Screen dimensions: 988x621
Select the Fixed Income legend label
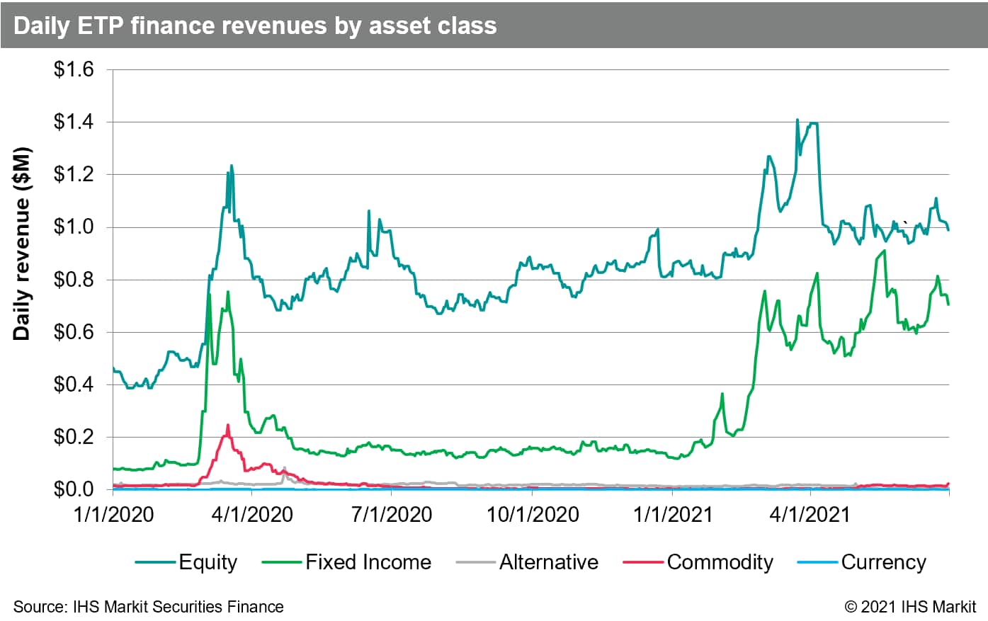pos(368,562)
